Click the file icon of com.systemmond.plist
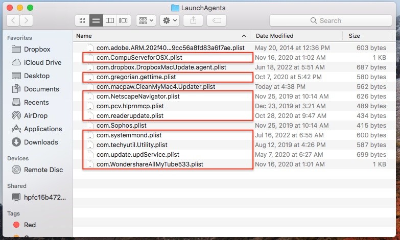 click(90, 135)
